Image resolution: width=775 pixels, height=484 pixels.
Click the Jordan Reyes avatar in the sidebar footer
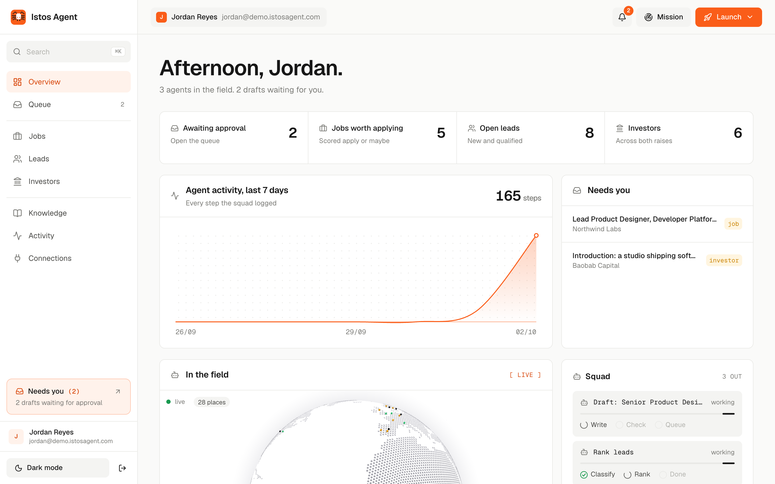[16, 436]
